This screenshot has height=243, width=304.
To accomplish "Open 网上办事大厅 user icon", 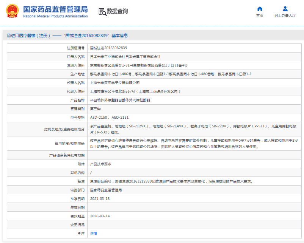I will coord(285,9).
